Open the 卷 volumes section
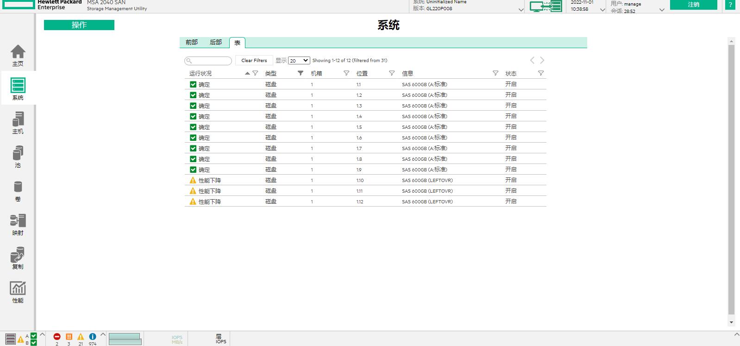 coord(18,191)
